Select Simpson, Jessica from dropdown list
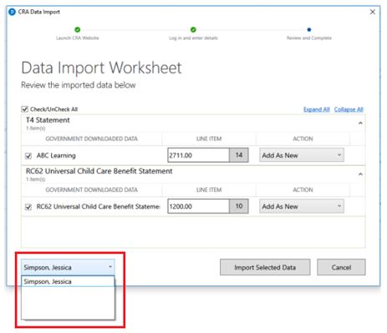387x333 pixels. pyautogui.click(x=68, y=281)
